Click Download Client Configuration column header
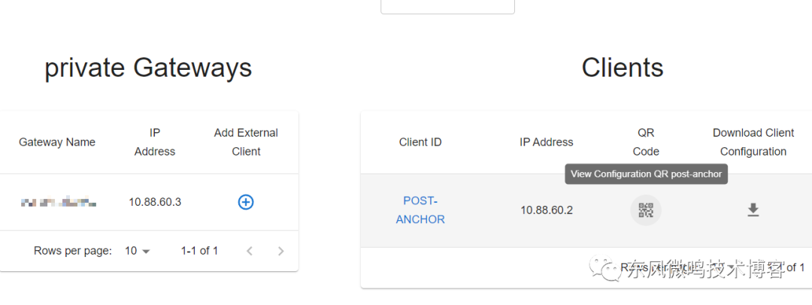Image resolution: width=812 pixels, height=305 pixels. click(x=753, y=142)
